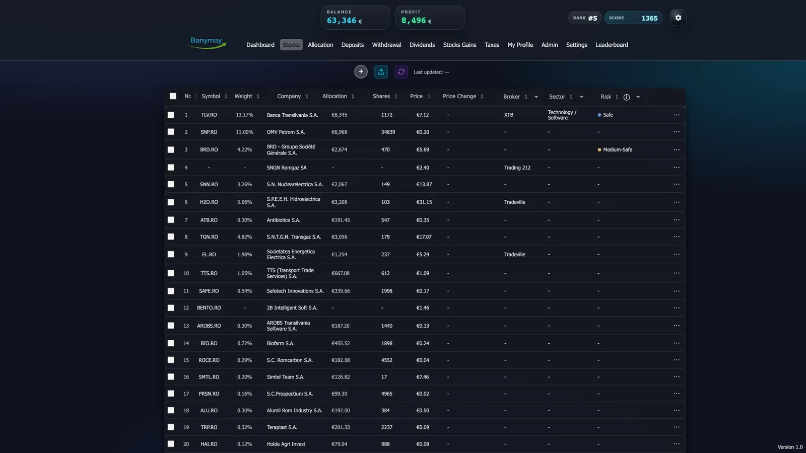Go to the Dashboard tab
The height and width of the screenshot is (453, 806).
260,45
